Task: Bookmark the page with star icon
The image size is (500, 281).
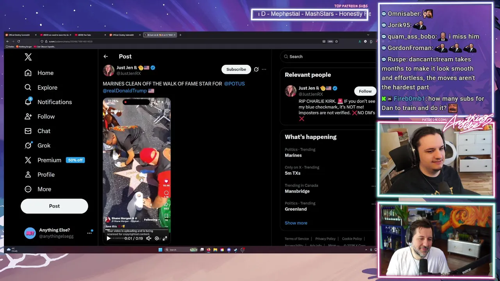Action: click(336, 41)
